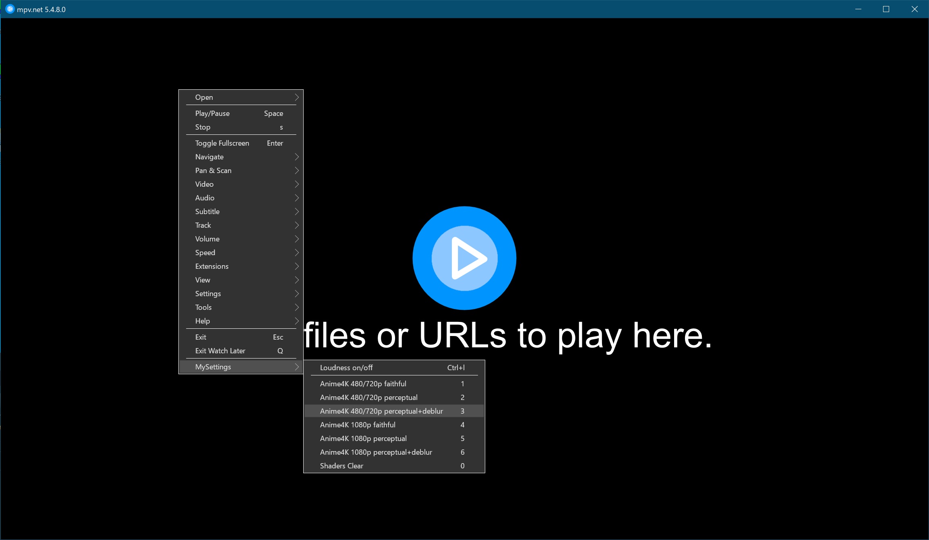Viewport: 929px width, 540px height.
Task: Select Play/Pause from the menu
Action: [212, 113]
